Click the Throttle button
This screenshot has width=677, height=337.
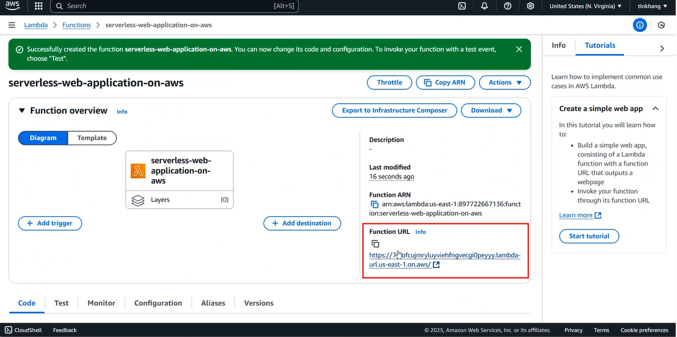coord(390,83)
